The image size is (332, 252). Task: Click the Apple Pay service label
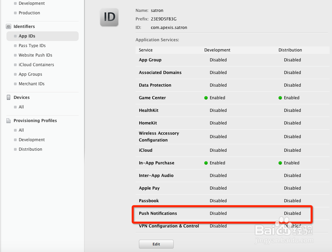pyautogui.click(x=149, y=188)
